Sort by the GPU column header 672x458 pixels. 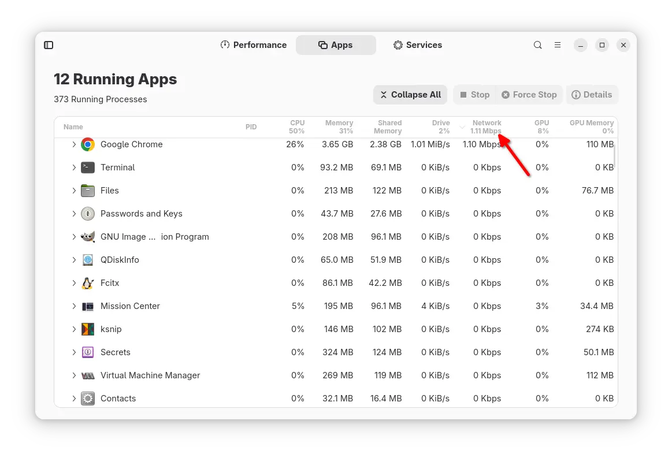542,127
